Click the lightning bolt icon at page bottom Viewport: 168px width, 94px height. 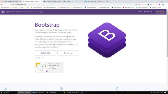(117, 89)
